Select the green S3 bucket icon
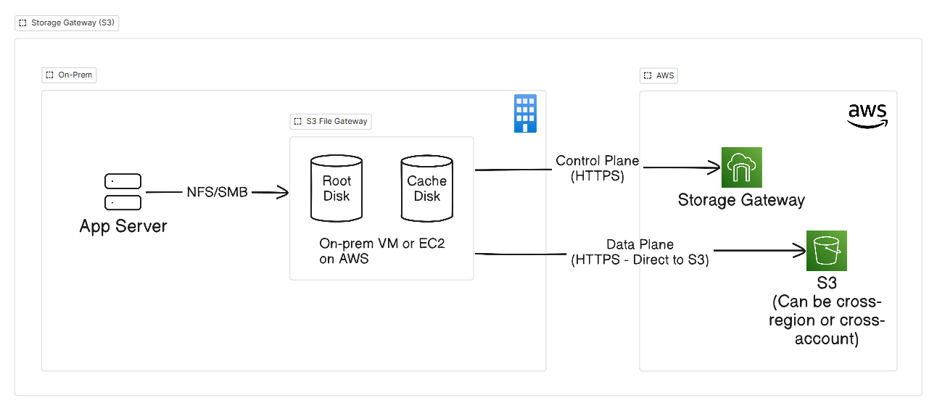The height and width of the screenshot is (411, 937). 827,251
